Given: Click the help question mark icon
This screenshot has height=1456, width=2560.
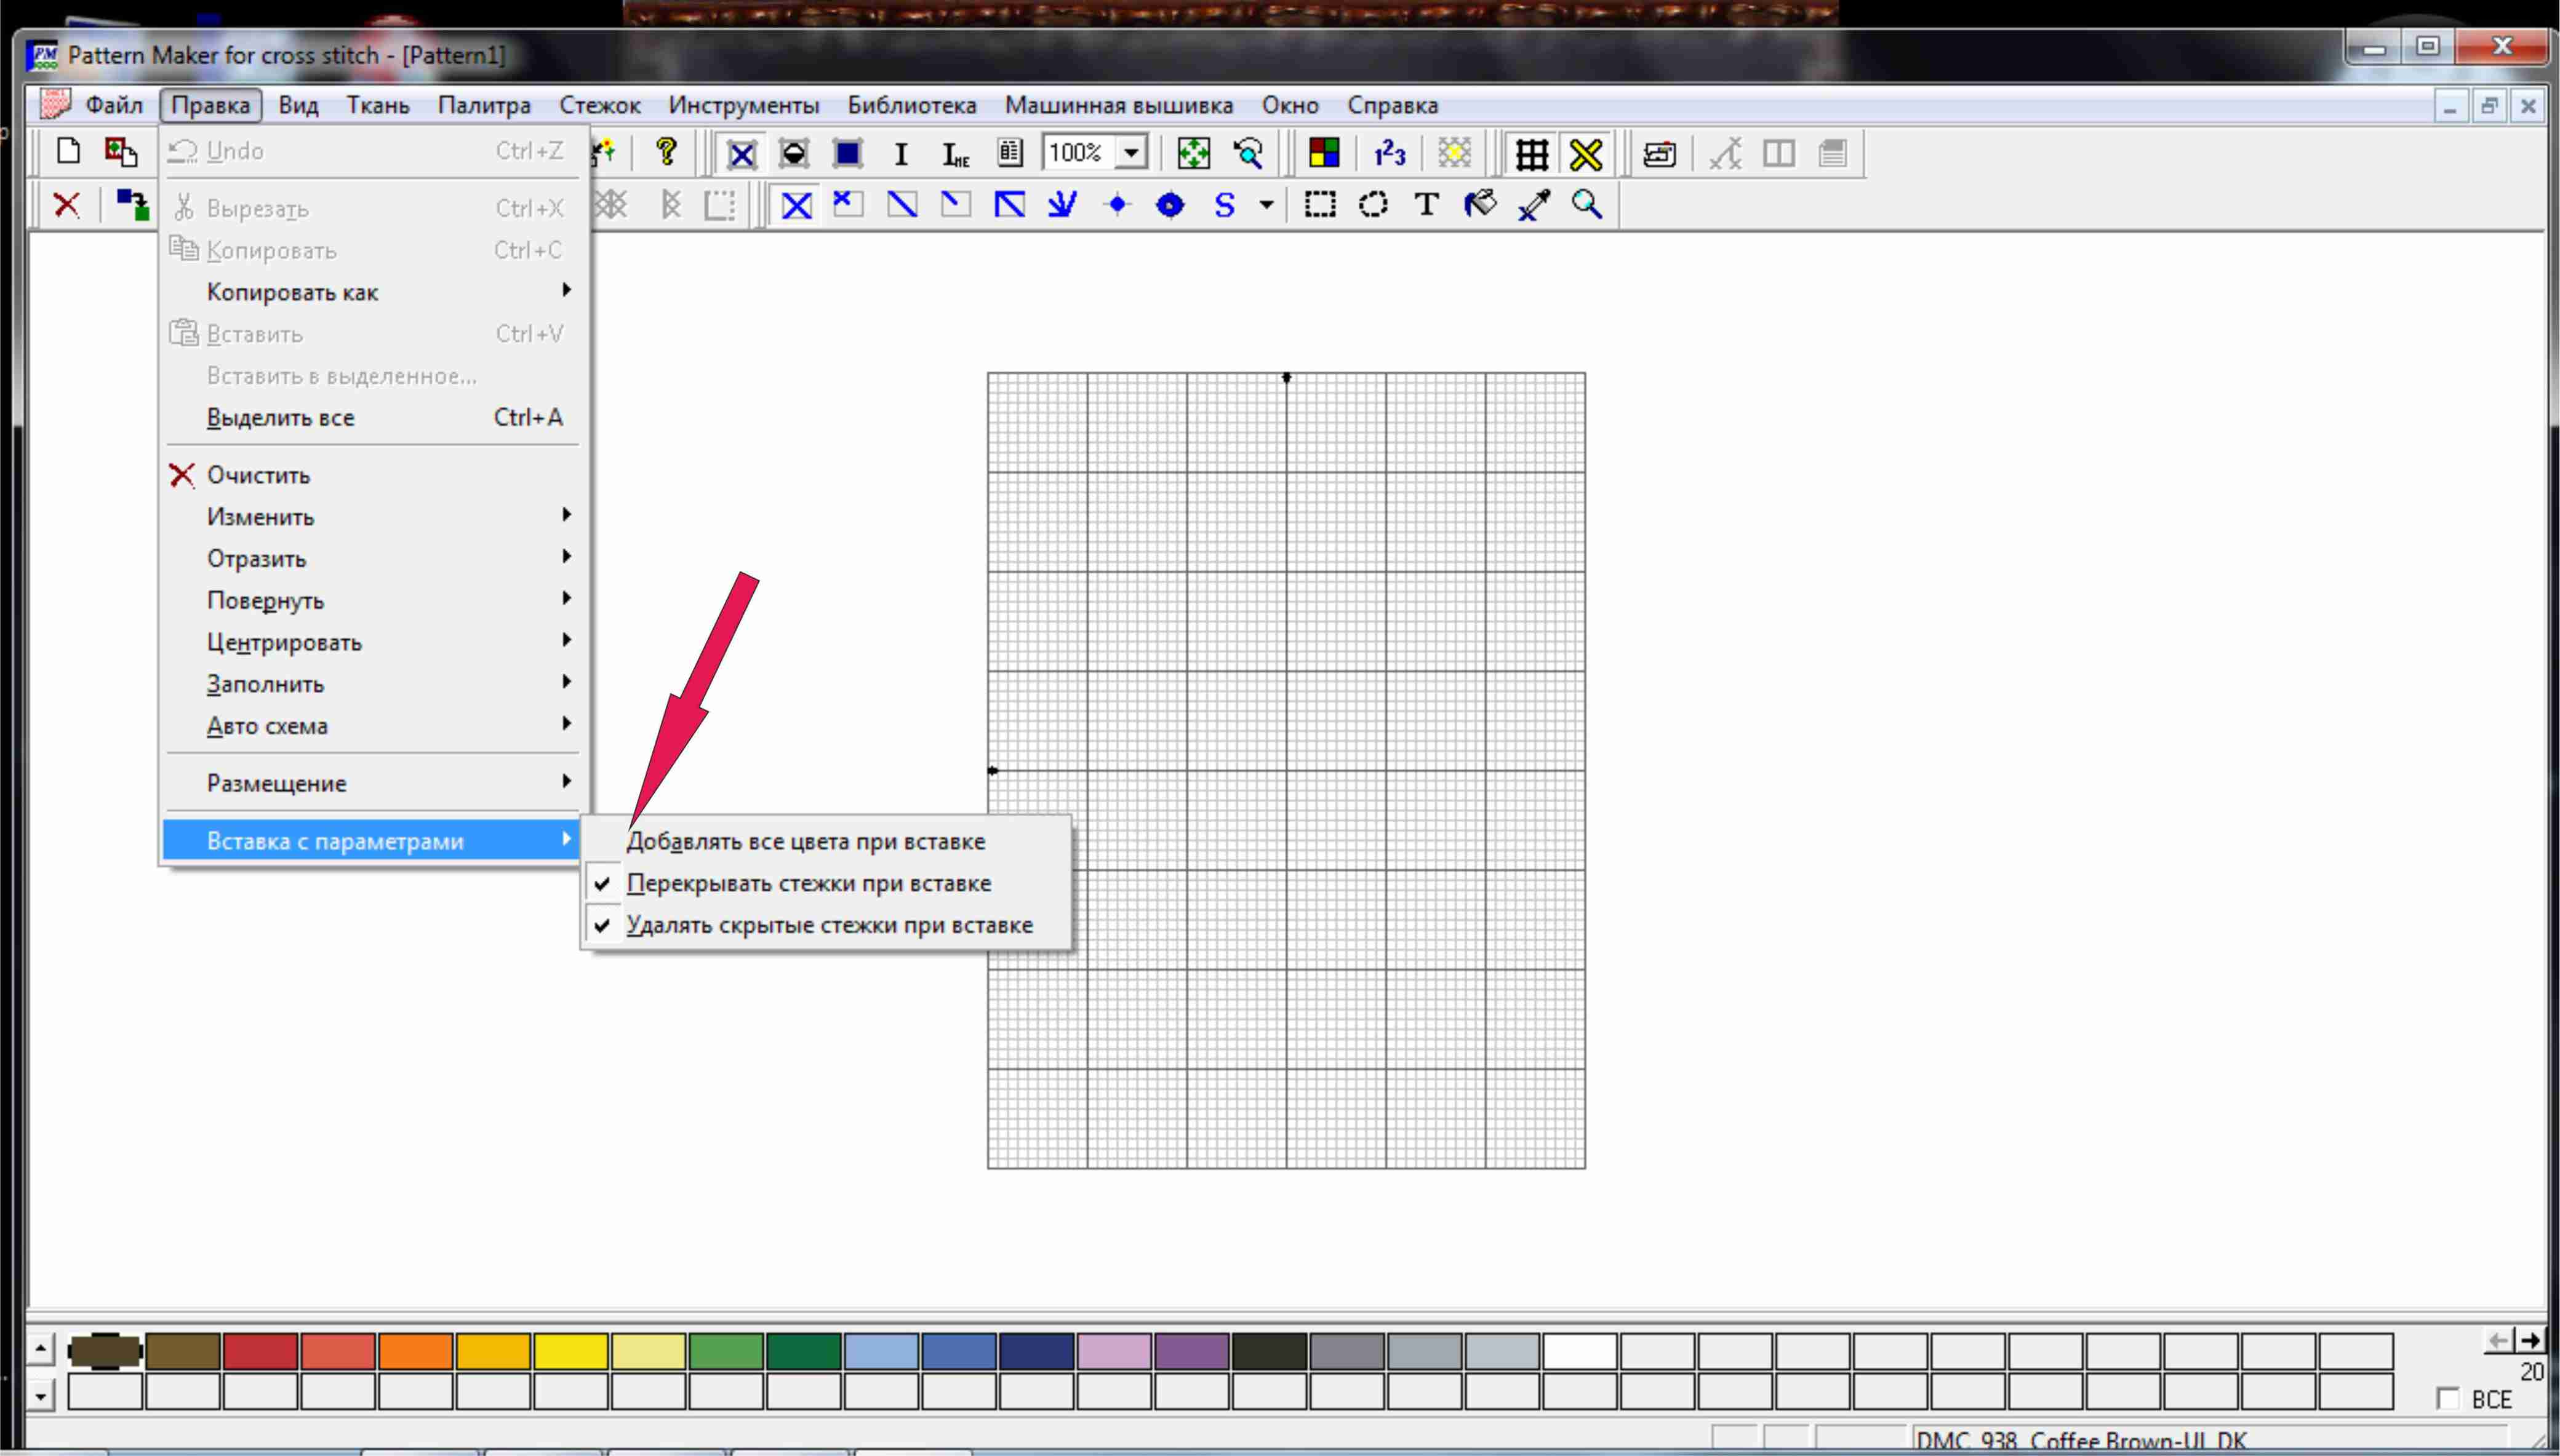Looking at the screenshot, I should (x=666, y=152).
